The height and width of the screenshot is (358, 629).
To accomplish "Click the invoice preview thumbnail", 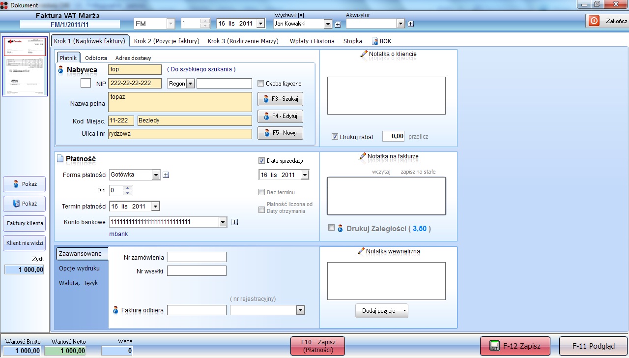I will [25, 66].
